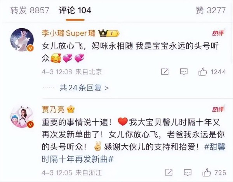Like 李小璐Super璐's comment with thumbs-up icon
The image size is (233, 182).
[203, 72]
